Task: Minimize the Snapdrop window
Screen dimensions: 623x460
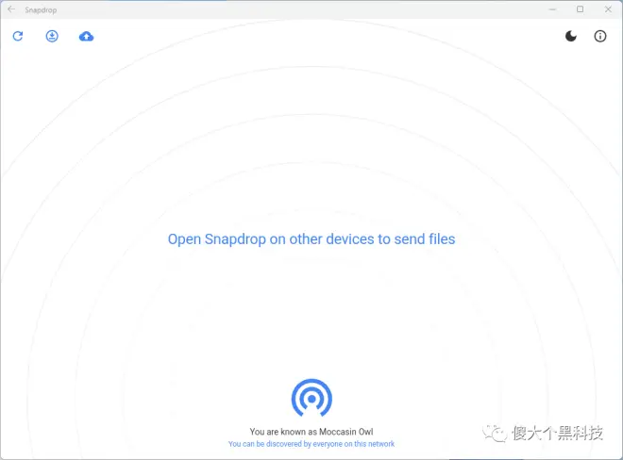Action: point(552,9)
